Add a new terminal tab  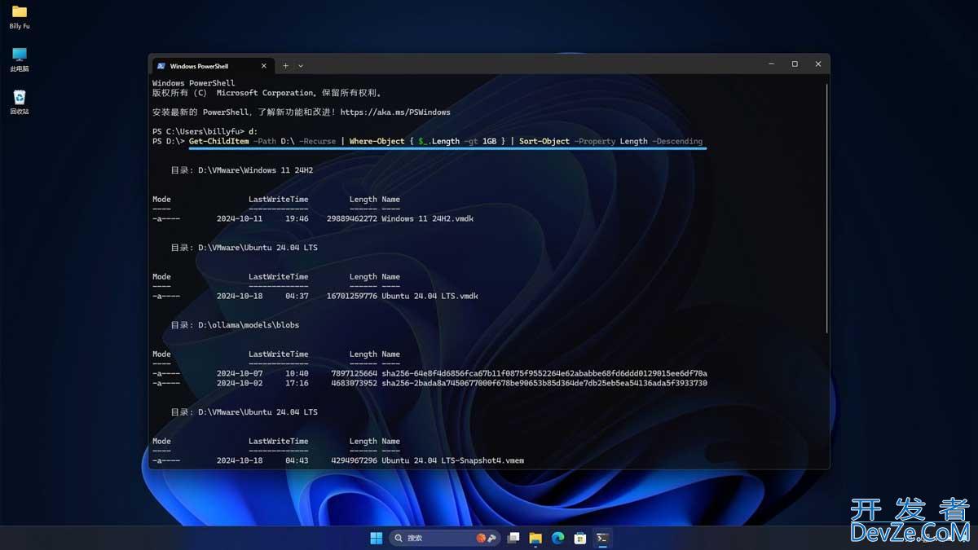(286, 66)
